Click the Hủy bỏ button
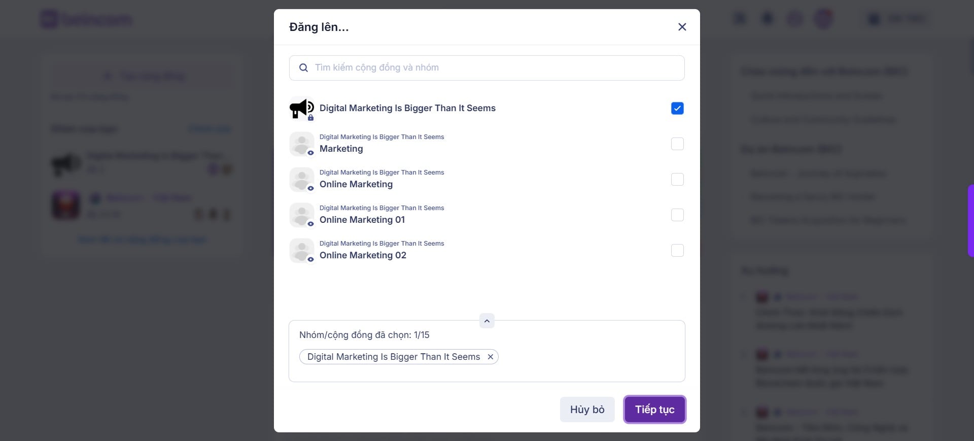The height and width of the screenshot is (441, 974). [587, 410]
